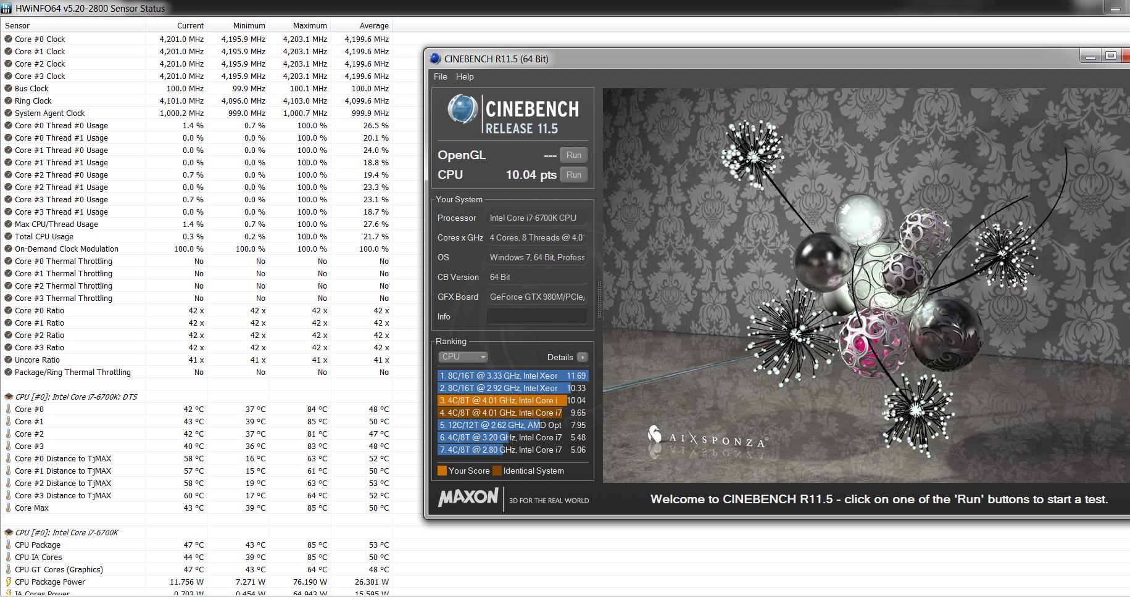Click Core #0 Thread #0 Usage label
Image resolution: width=1130 pixels, height=597 pixels.
(x=61, y=125)
